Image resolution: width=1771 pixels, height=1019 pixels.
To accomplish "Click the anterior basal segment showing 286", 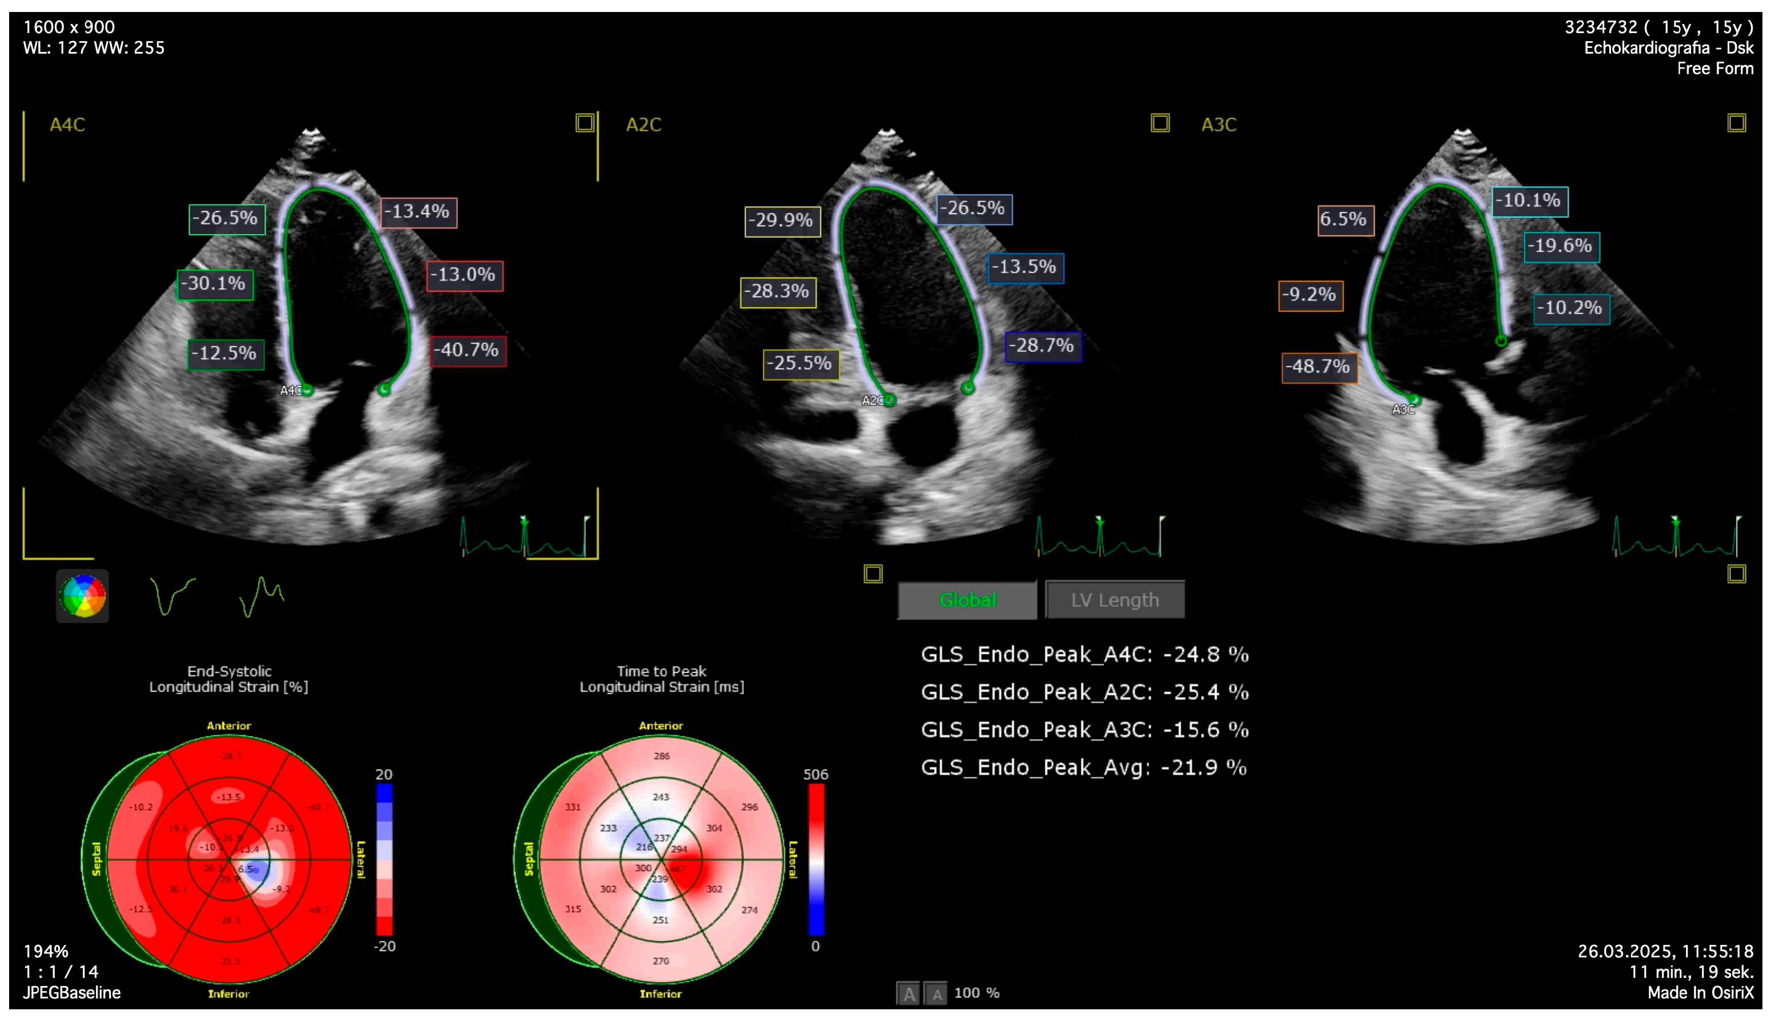I will coord(661,757).
